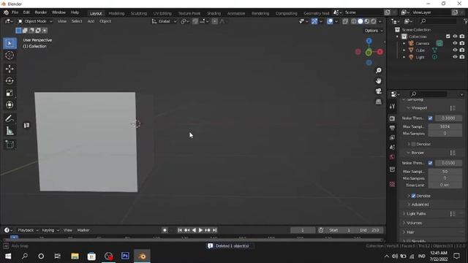Open the Playback dropdown

coord(28,230)
